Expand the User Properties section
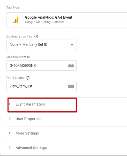 tap(67, 119)
